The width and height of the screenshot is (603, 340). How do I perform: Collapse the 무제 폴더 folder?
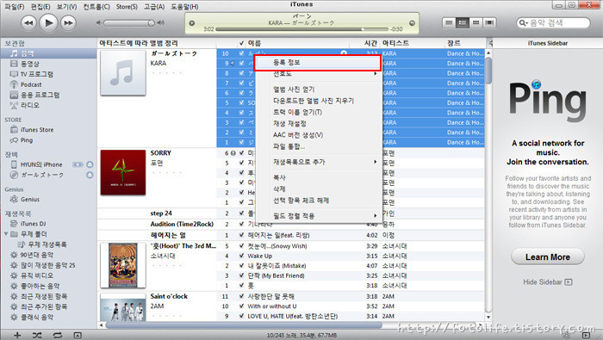point(6,233)
